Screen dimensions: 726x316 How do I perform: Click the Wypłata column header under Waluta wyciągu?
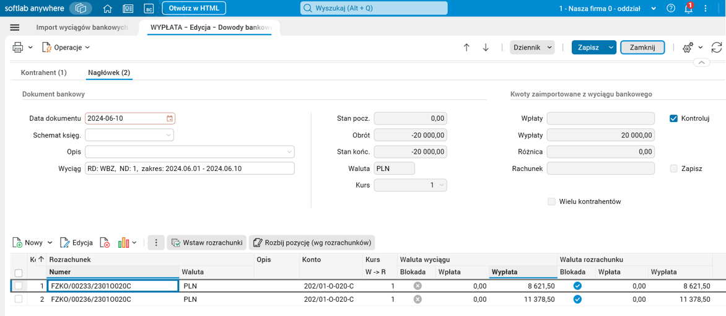click(522, 272)
